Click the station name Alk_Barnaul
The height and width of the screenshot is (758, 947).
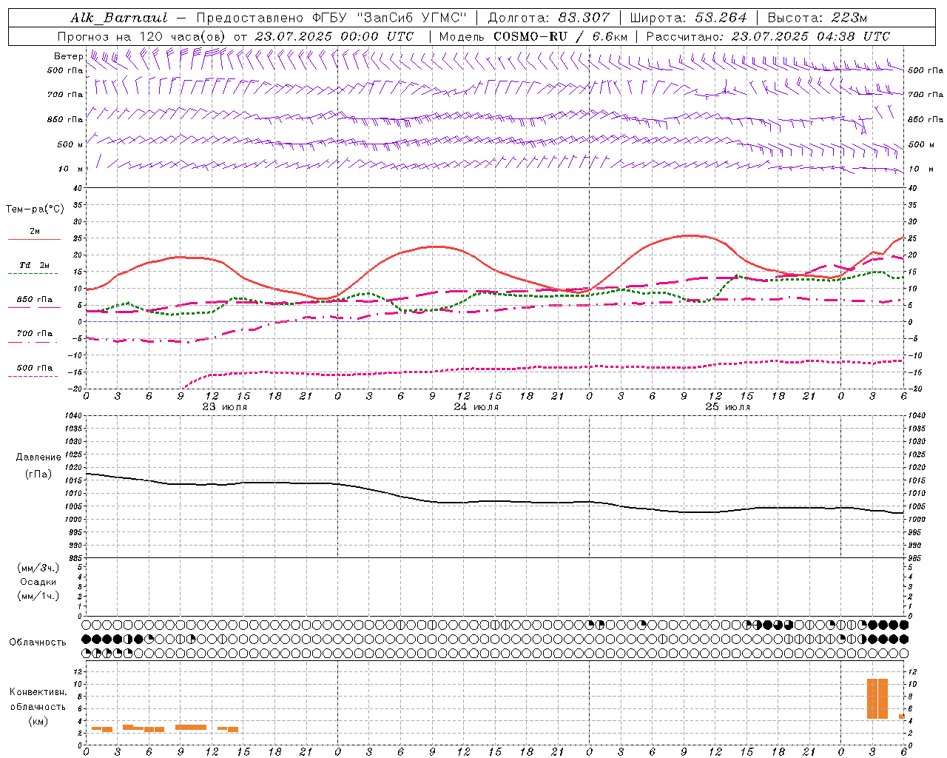coord(119,18)
